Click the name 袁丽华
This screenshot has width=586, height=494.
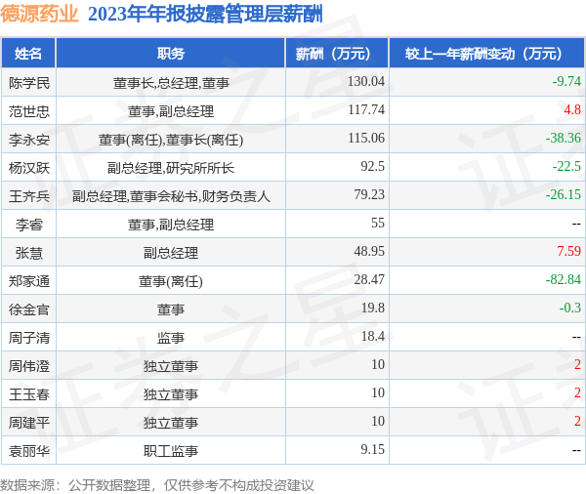click(x=29, y=451)
